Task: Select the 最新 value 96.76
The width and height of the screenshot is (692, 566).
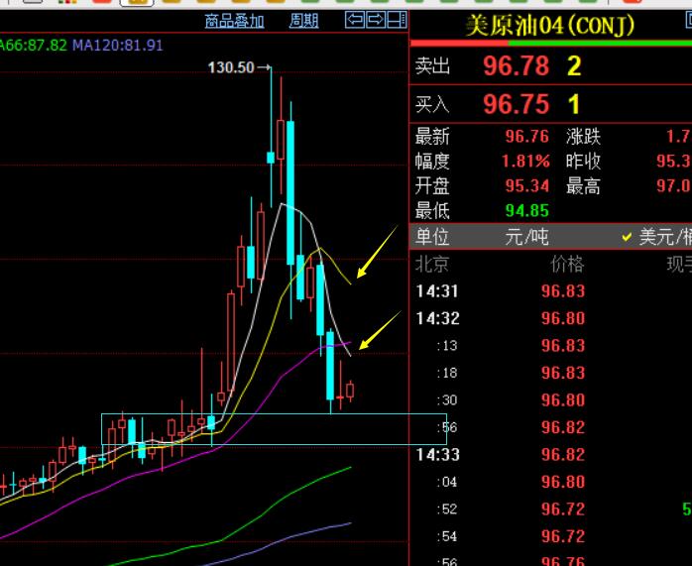Action: click(x=527, y=137)
